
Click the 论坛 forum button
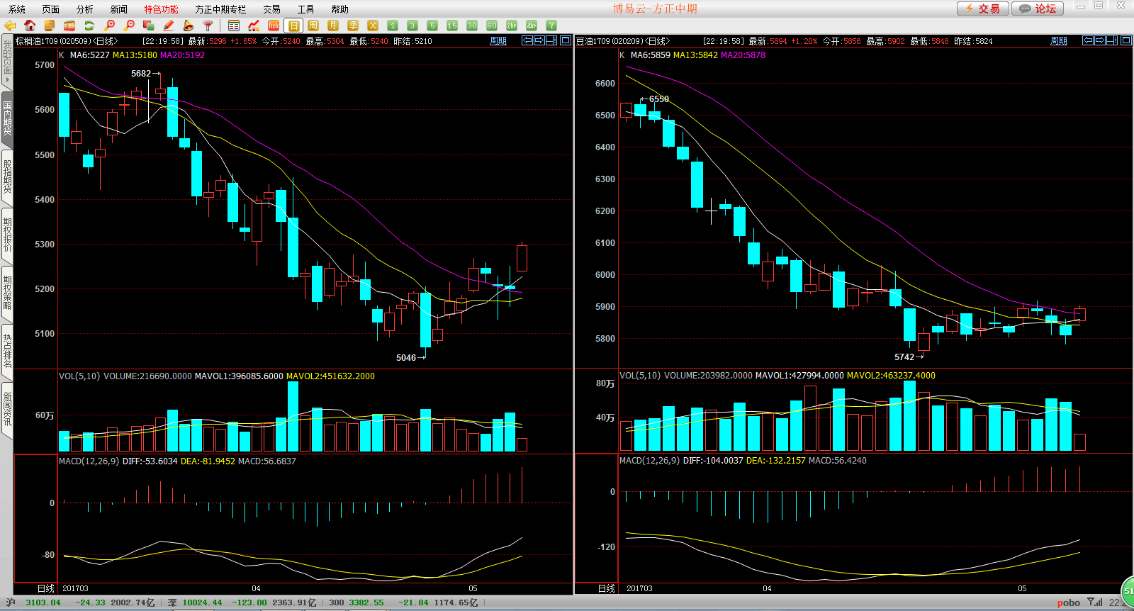(x=1038, y=9)
